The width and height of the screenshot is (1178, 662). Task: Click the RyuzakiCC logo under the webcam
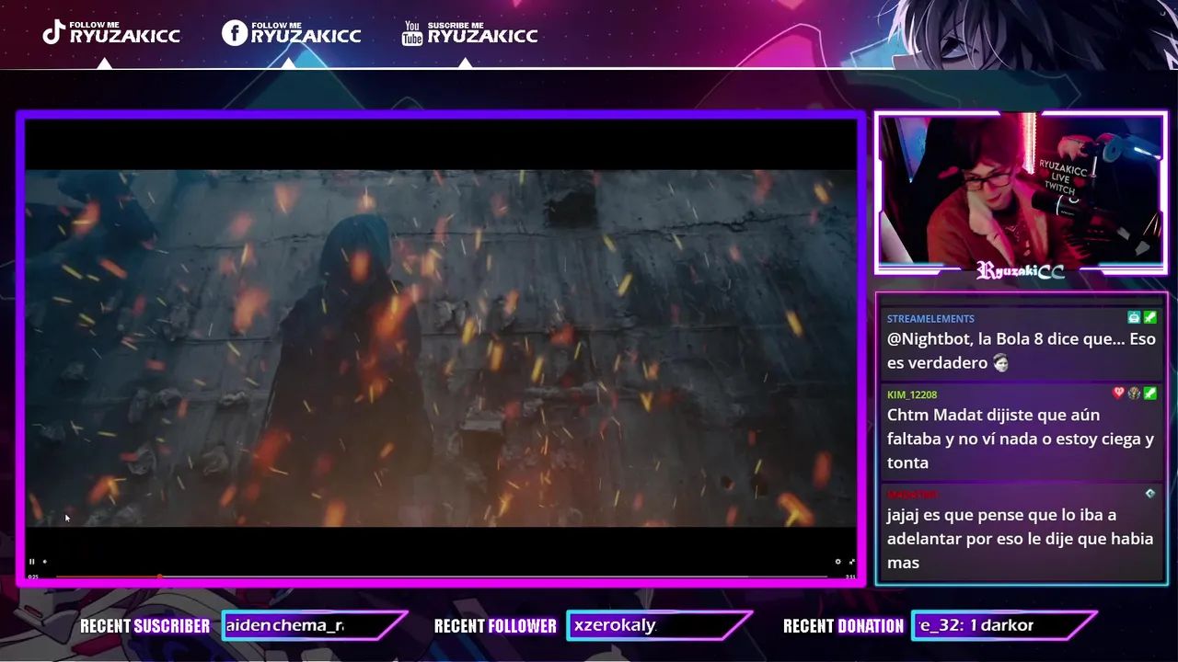pos(1021,270)
